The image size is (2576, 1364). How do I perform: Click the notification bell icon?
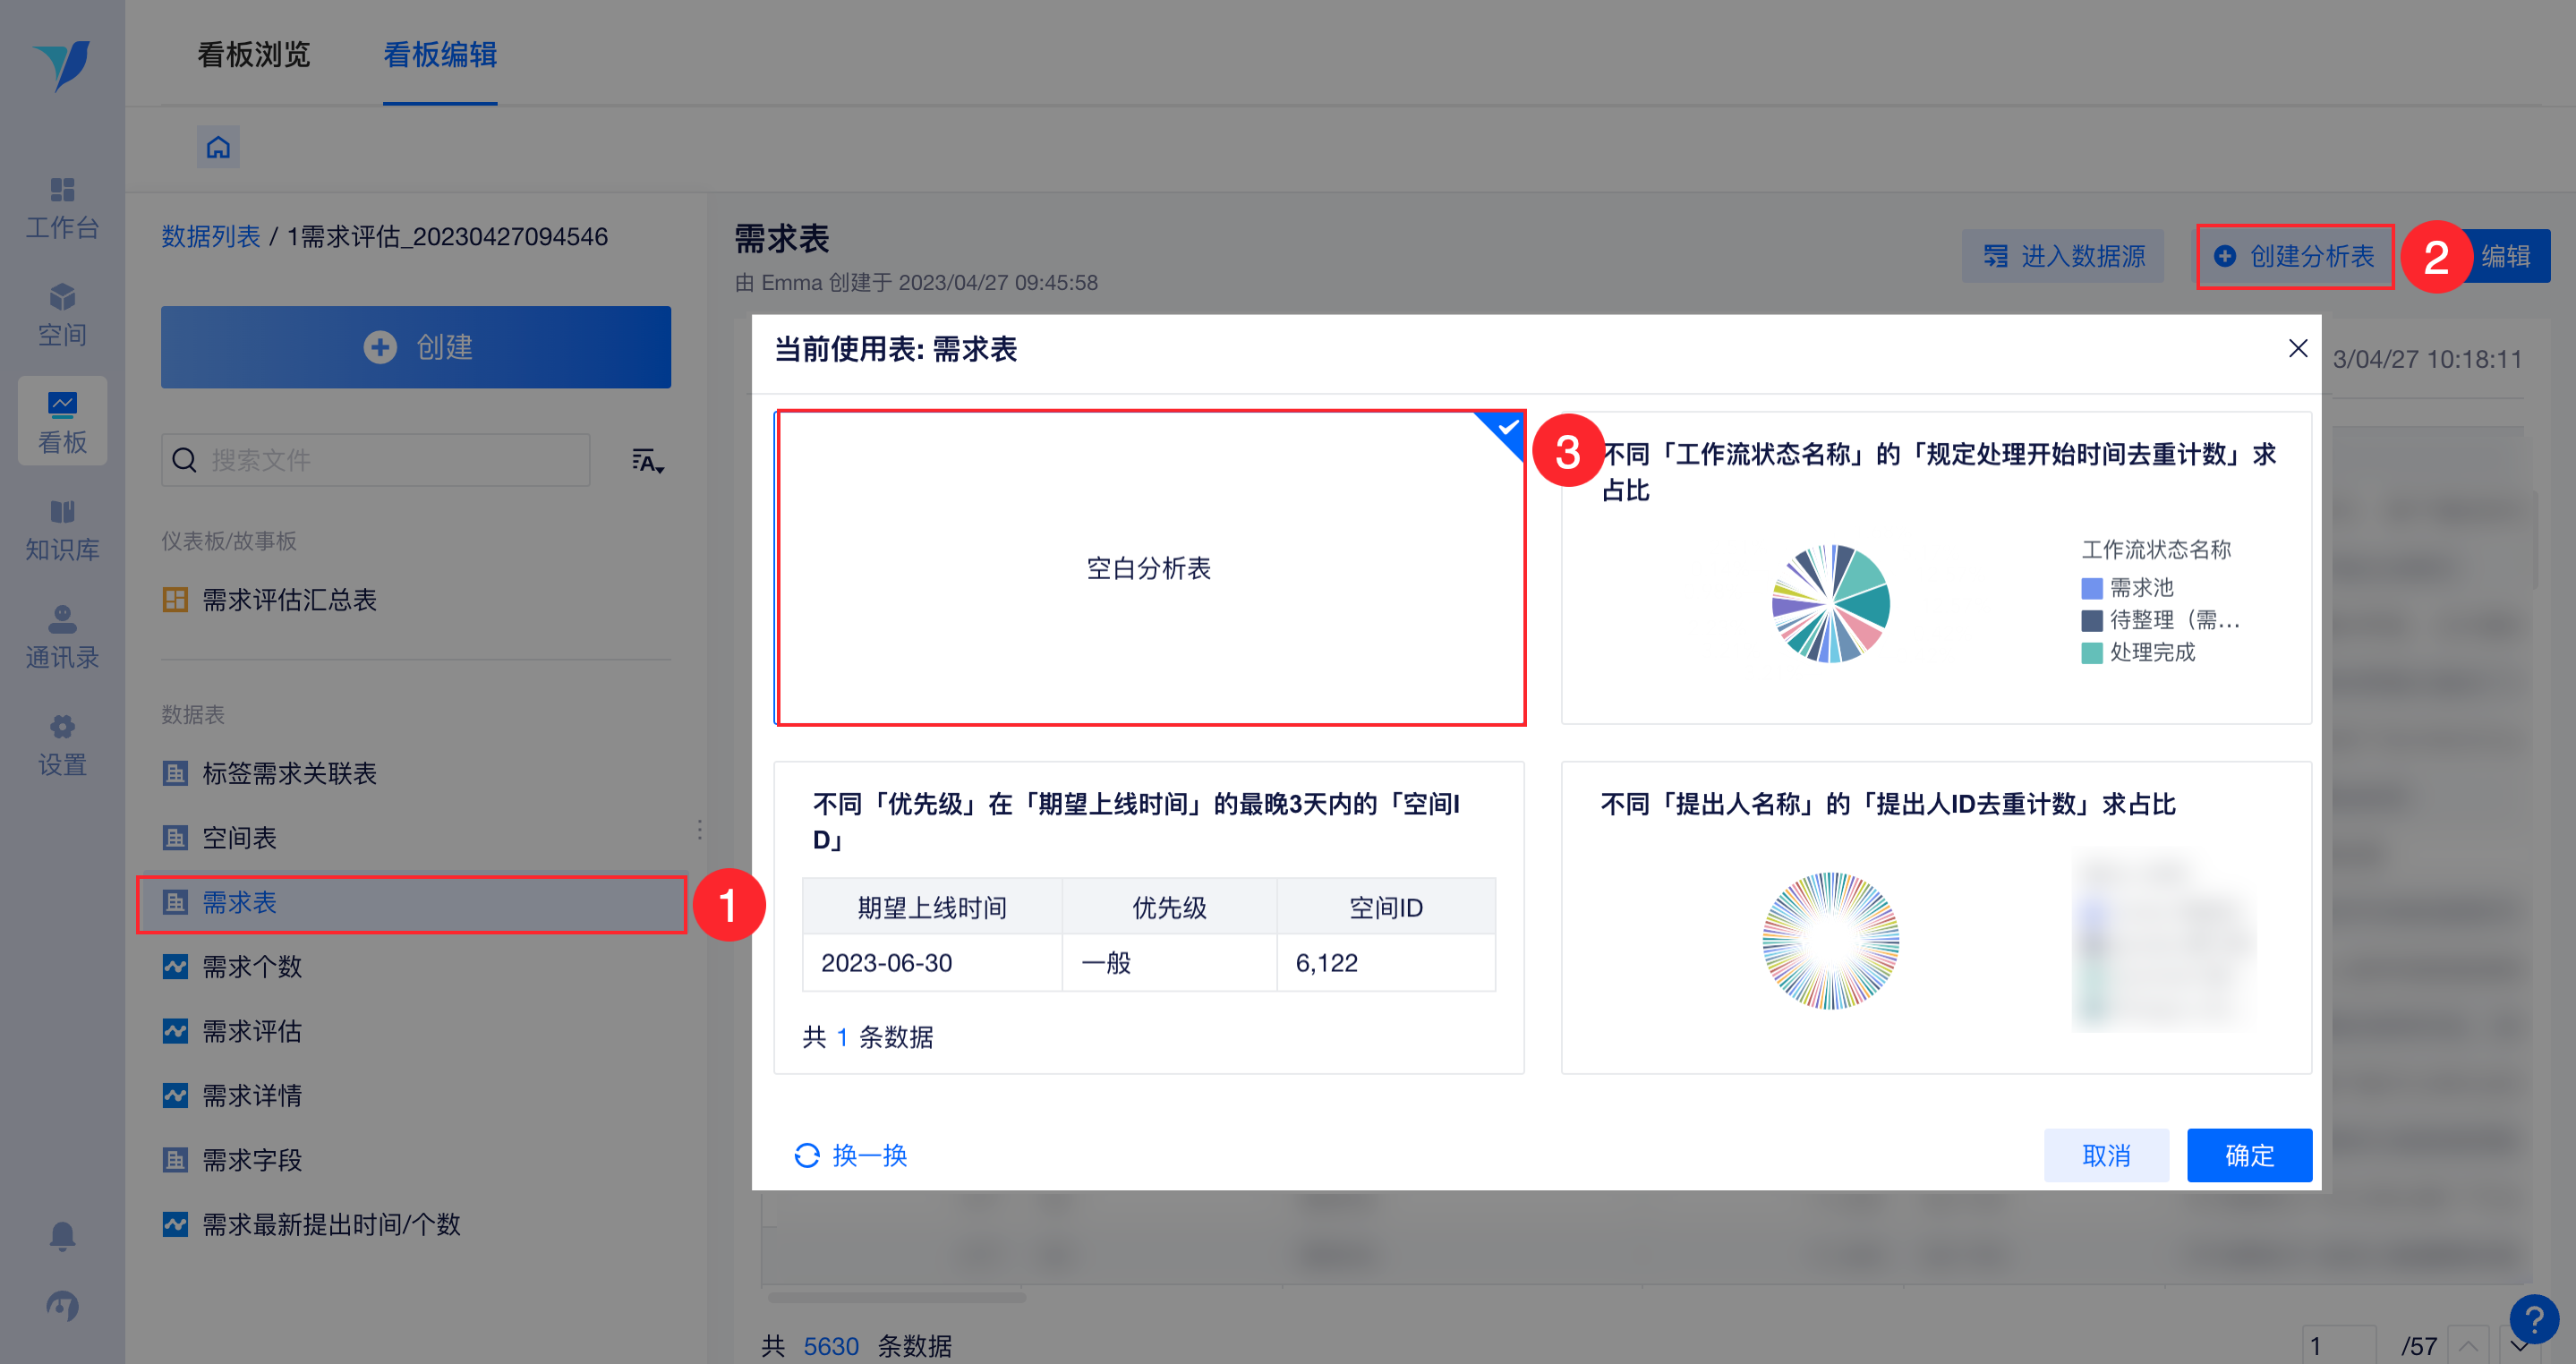[x=62, y=1236]
